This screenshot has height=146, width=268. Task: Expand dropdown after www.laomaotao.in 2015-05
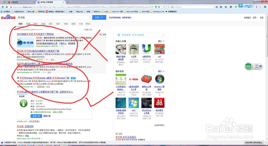tap(60, 46)
